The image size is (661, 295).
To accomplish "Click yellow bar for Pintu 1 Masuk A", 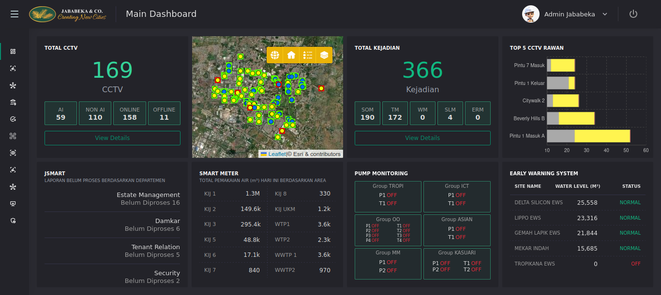I will click(602, 136).
